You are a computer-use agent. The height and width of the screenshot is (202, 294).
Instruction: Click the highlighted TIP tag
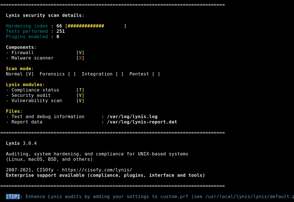[x=13, y=197]
